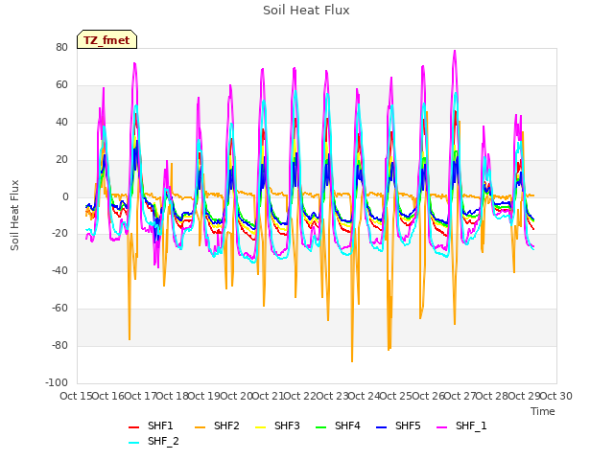This screenshot has height=460, width=614.
Task: Select the orange SHF2 legend swatch
Action: click(201, 427)
